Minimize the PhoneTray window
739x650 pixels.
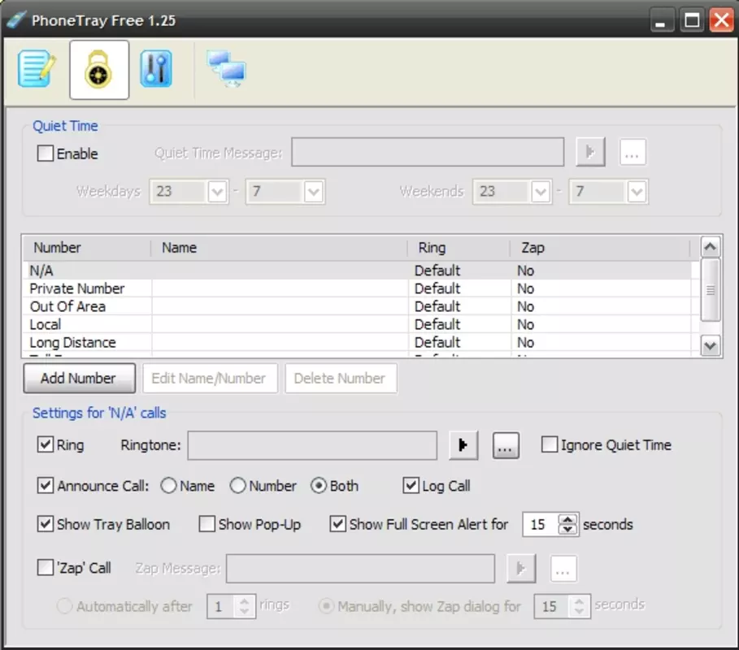click(662, 20)
